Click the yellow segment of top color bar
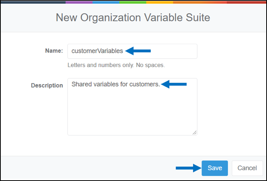267x181 pixels. pyautogui.click(x=160, y=2)
